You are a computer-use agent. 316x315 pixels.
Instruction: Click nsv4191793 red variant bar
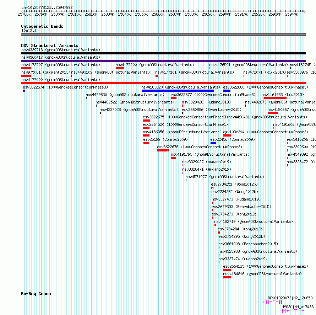173,158
